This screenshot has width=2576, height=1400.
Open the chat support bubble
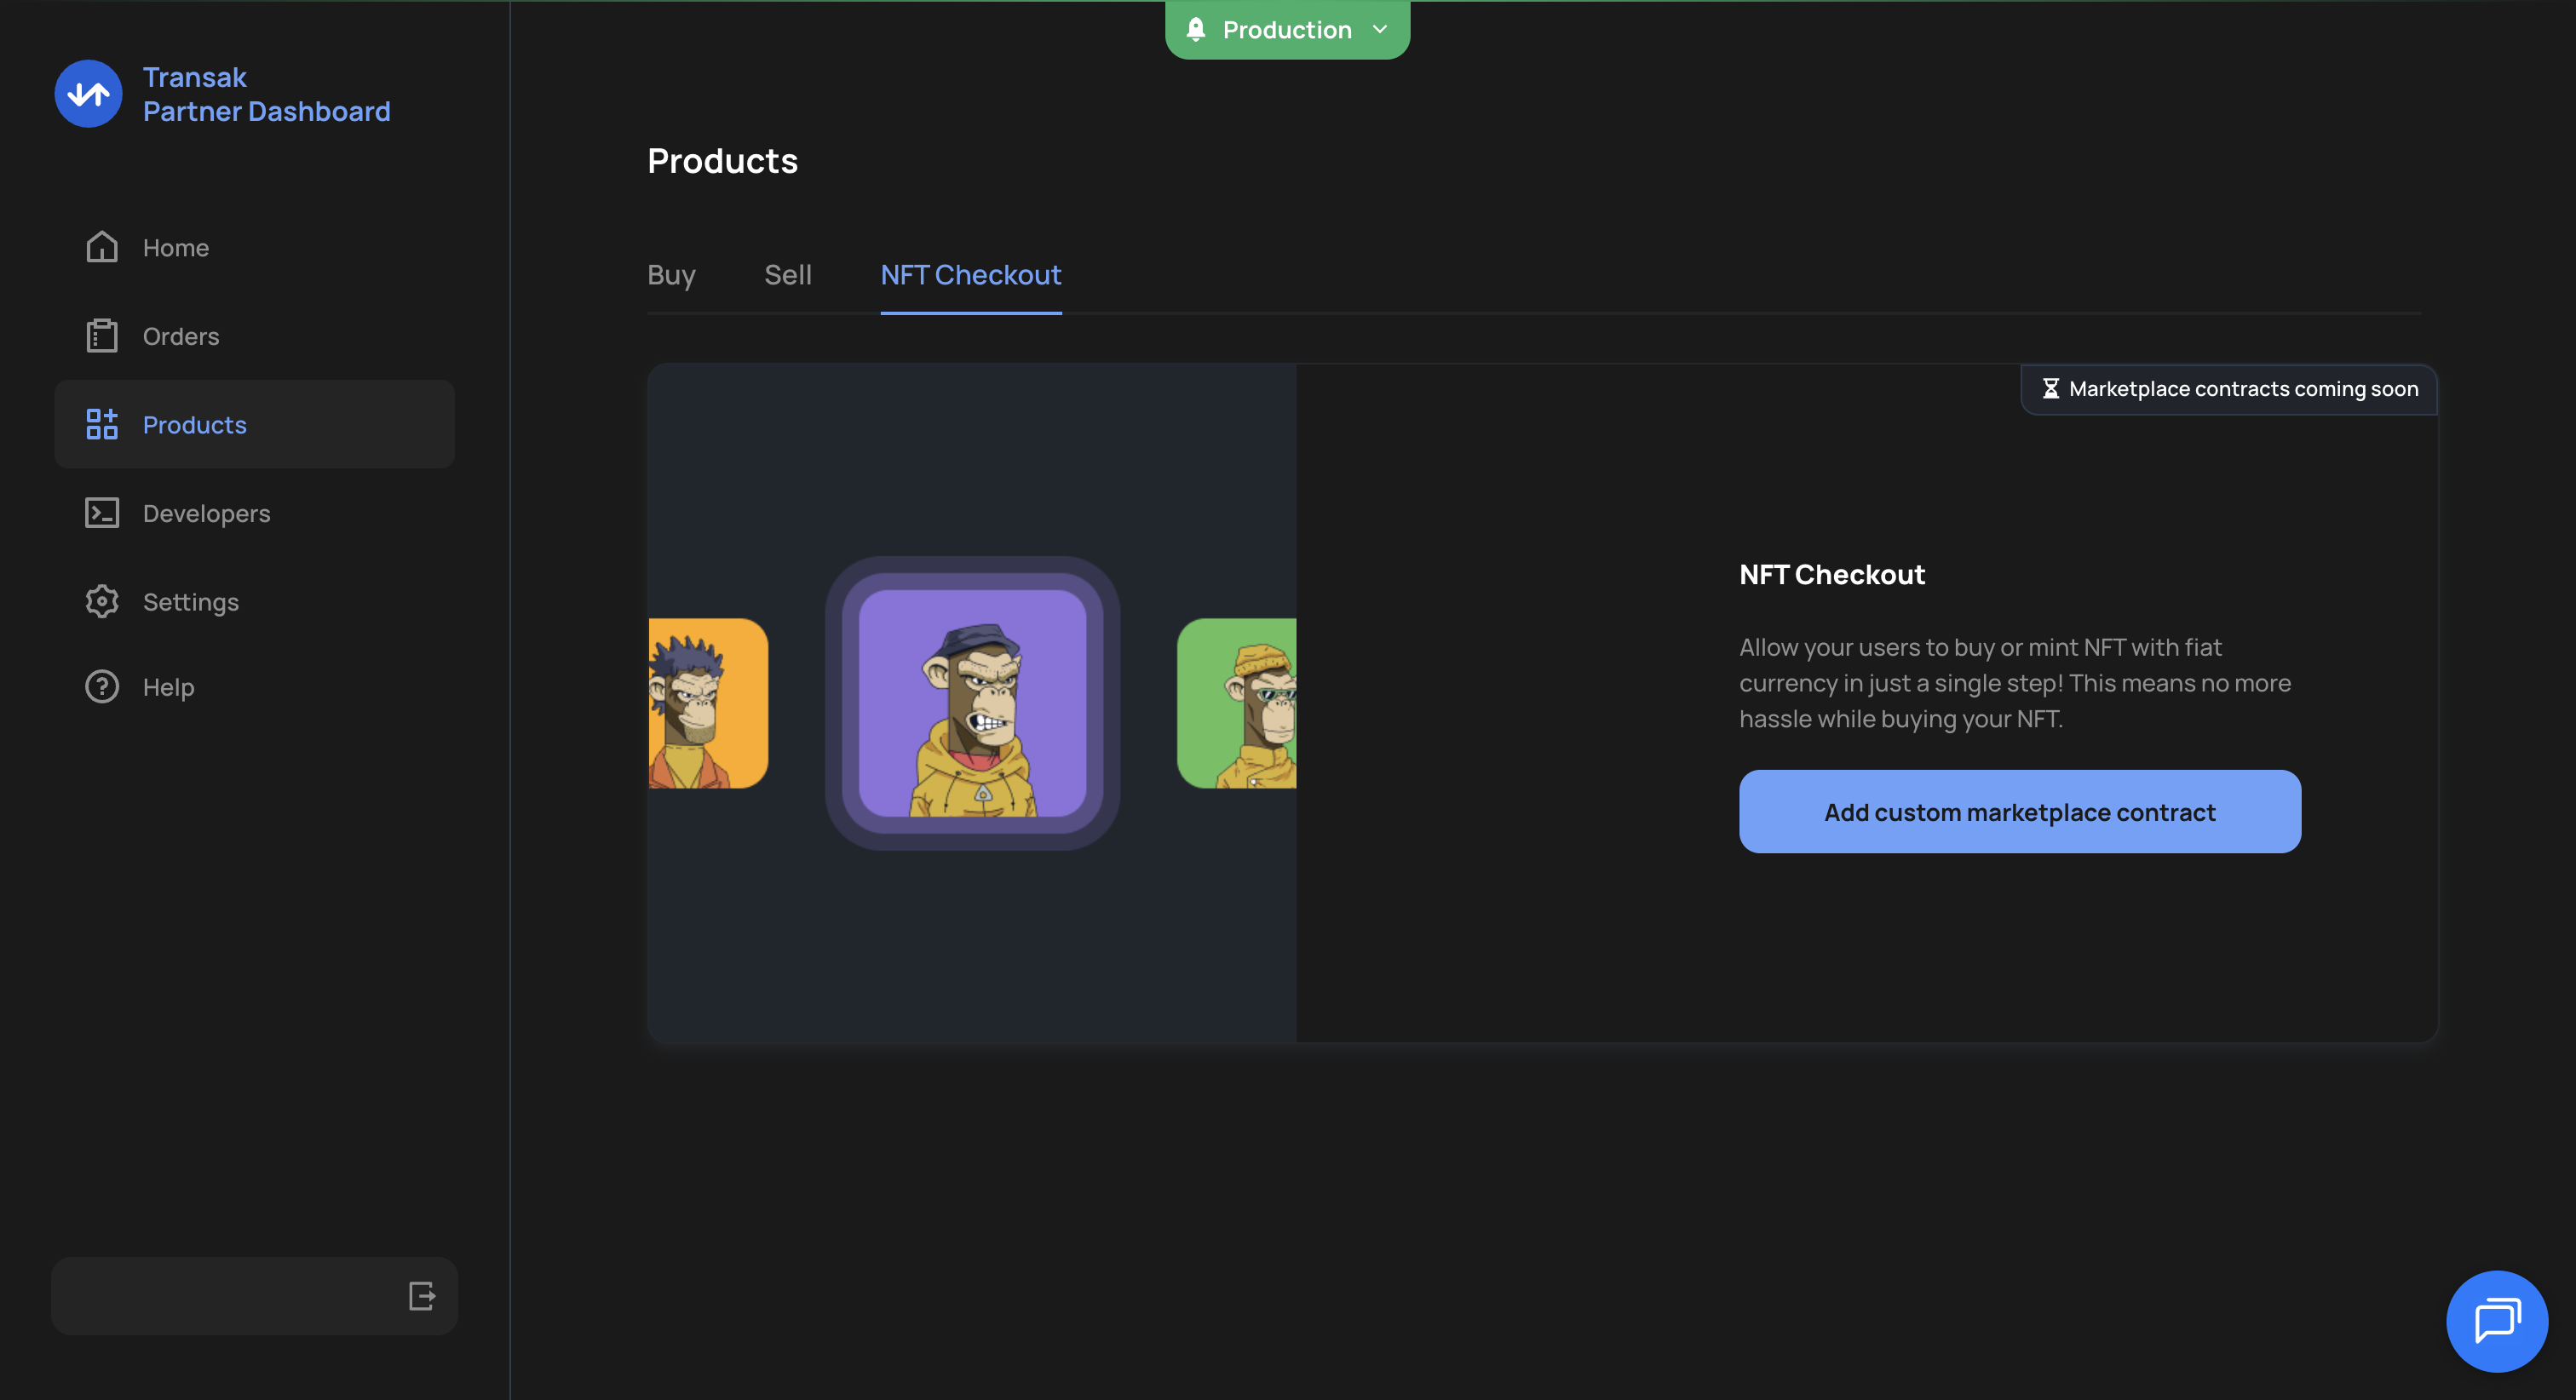(x=2497, y=1321)
